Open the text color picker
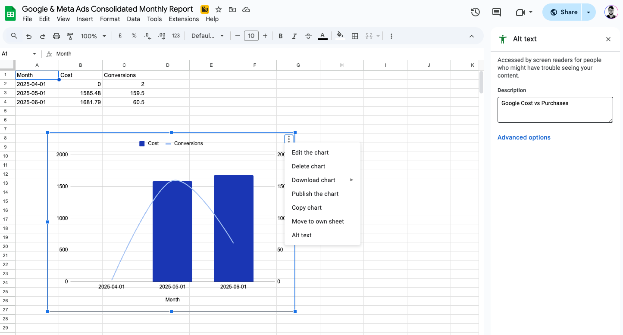 click(322, 36)
